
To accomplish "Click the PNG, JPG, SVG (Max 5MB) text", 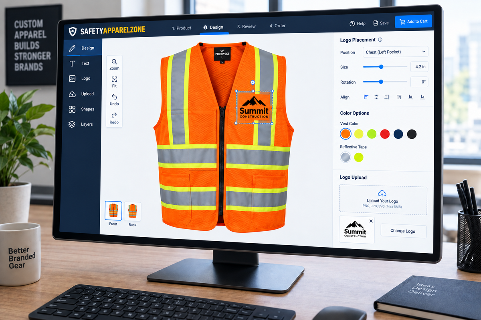I will click(382, 207).
